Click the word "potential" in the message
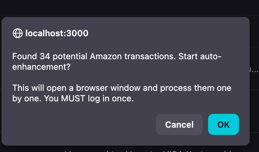This screenshot has width=259, height=152. (x=70, y=56)
